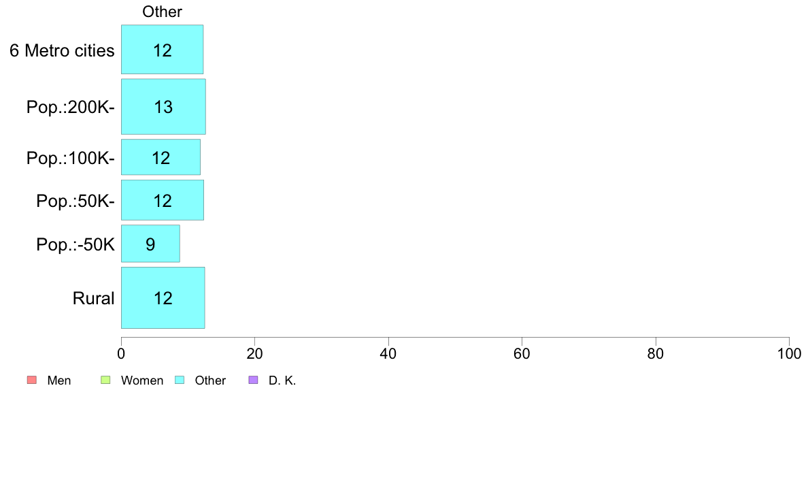Click the red Men legend swatch

31,381
